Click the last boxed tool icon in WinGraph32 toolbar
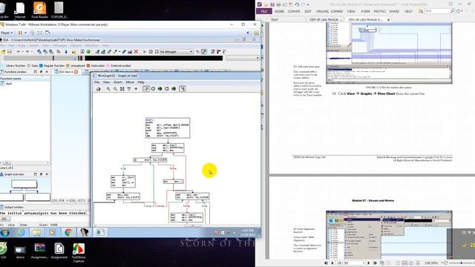 click(x=183, y=89)
